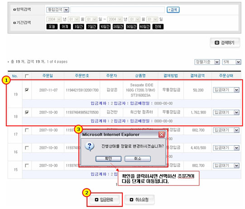Click the 검색하기 search button
245x209 pixels.
225,43
